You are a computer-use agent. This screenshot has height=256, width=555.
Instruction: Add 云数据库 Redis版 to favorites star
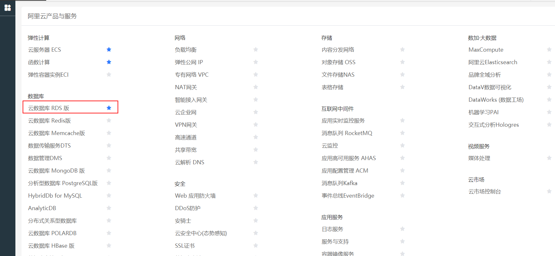point(109,120)
